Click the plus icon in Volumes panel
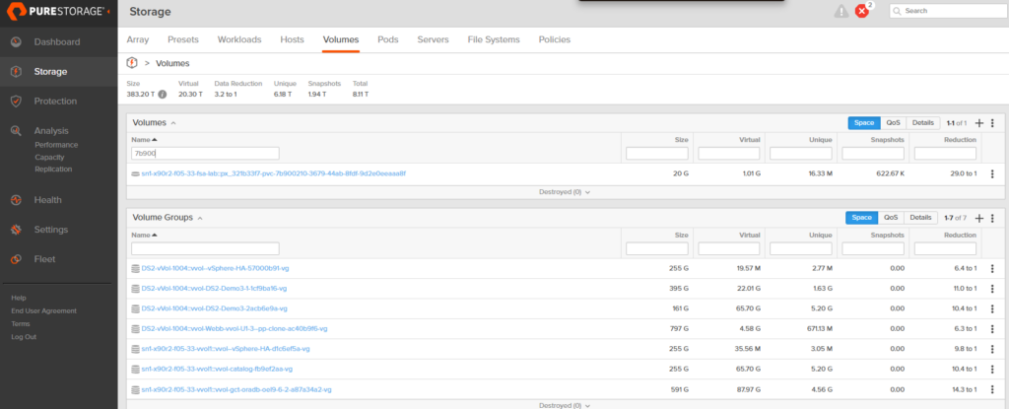 click(x=978, y=123)
